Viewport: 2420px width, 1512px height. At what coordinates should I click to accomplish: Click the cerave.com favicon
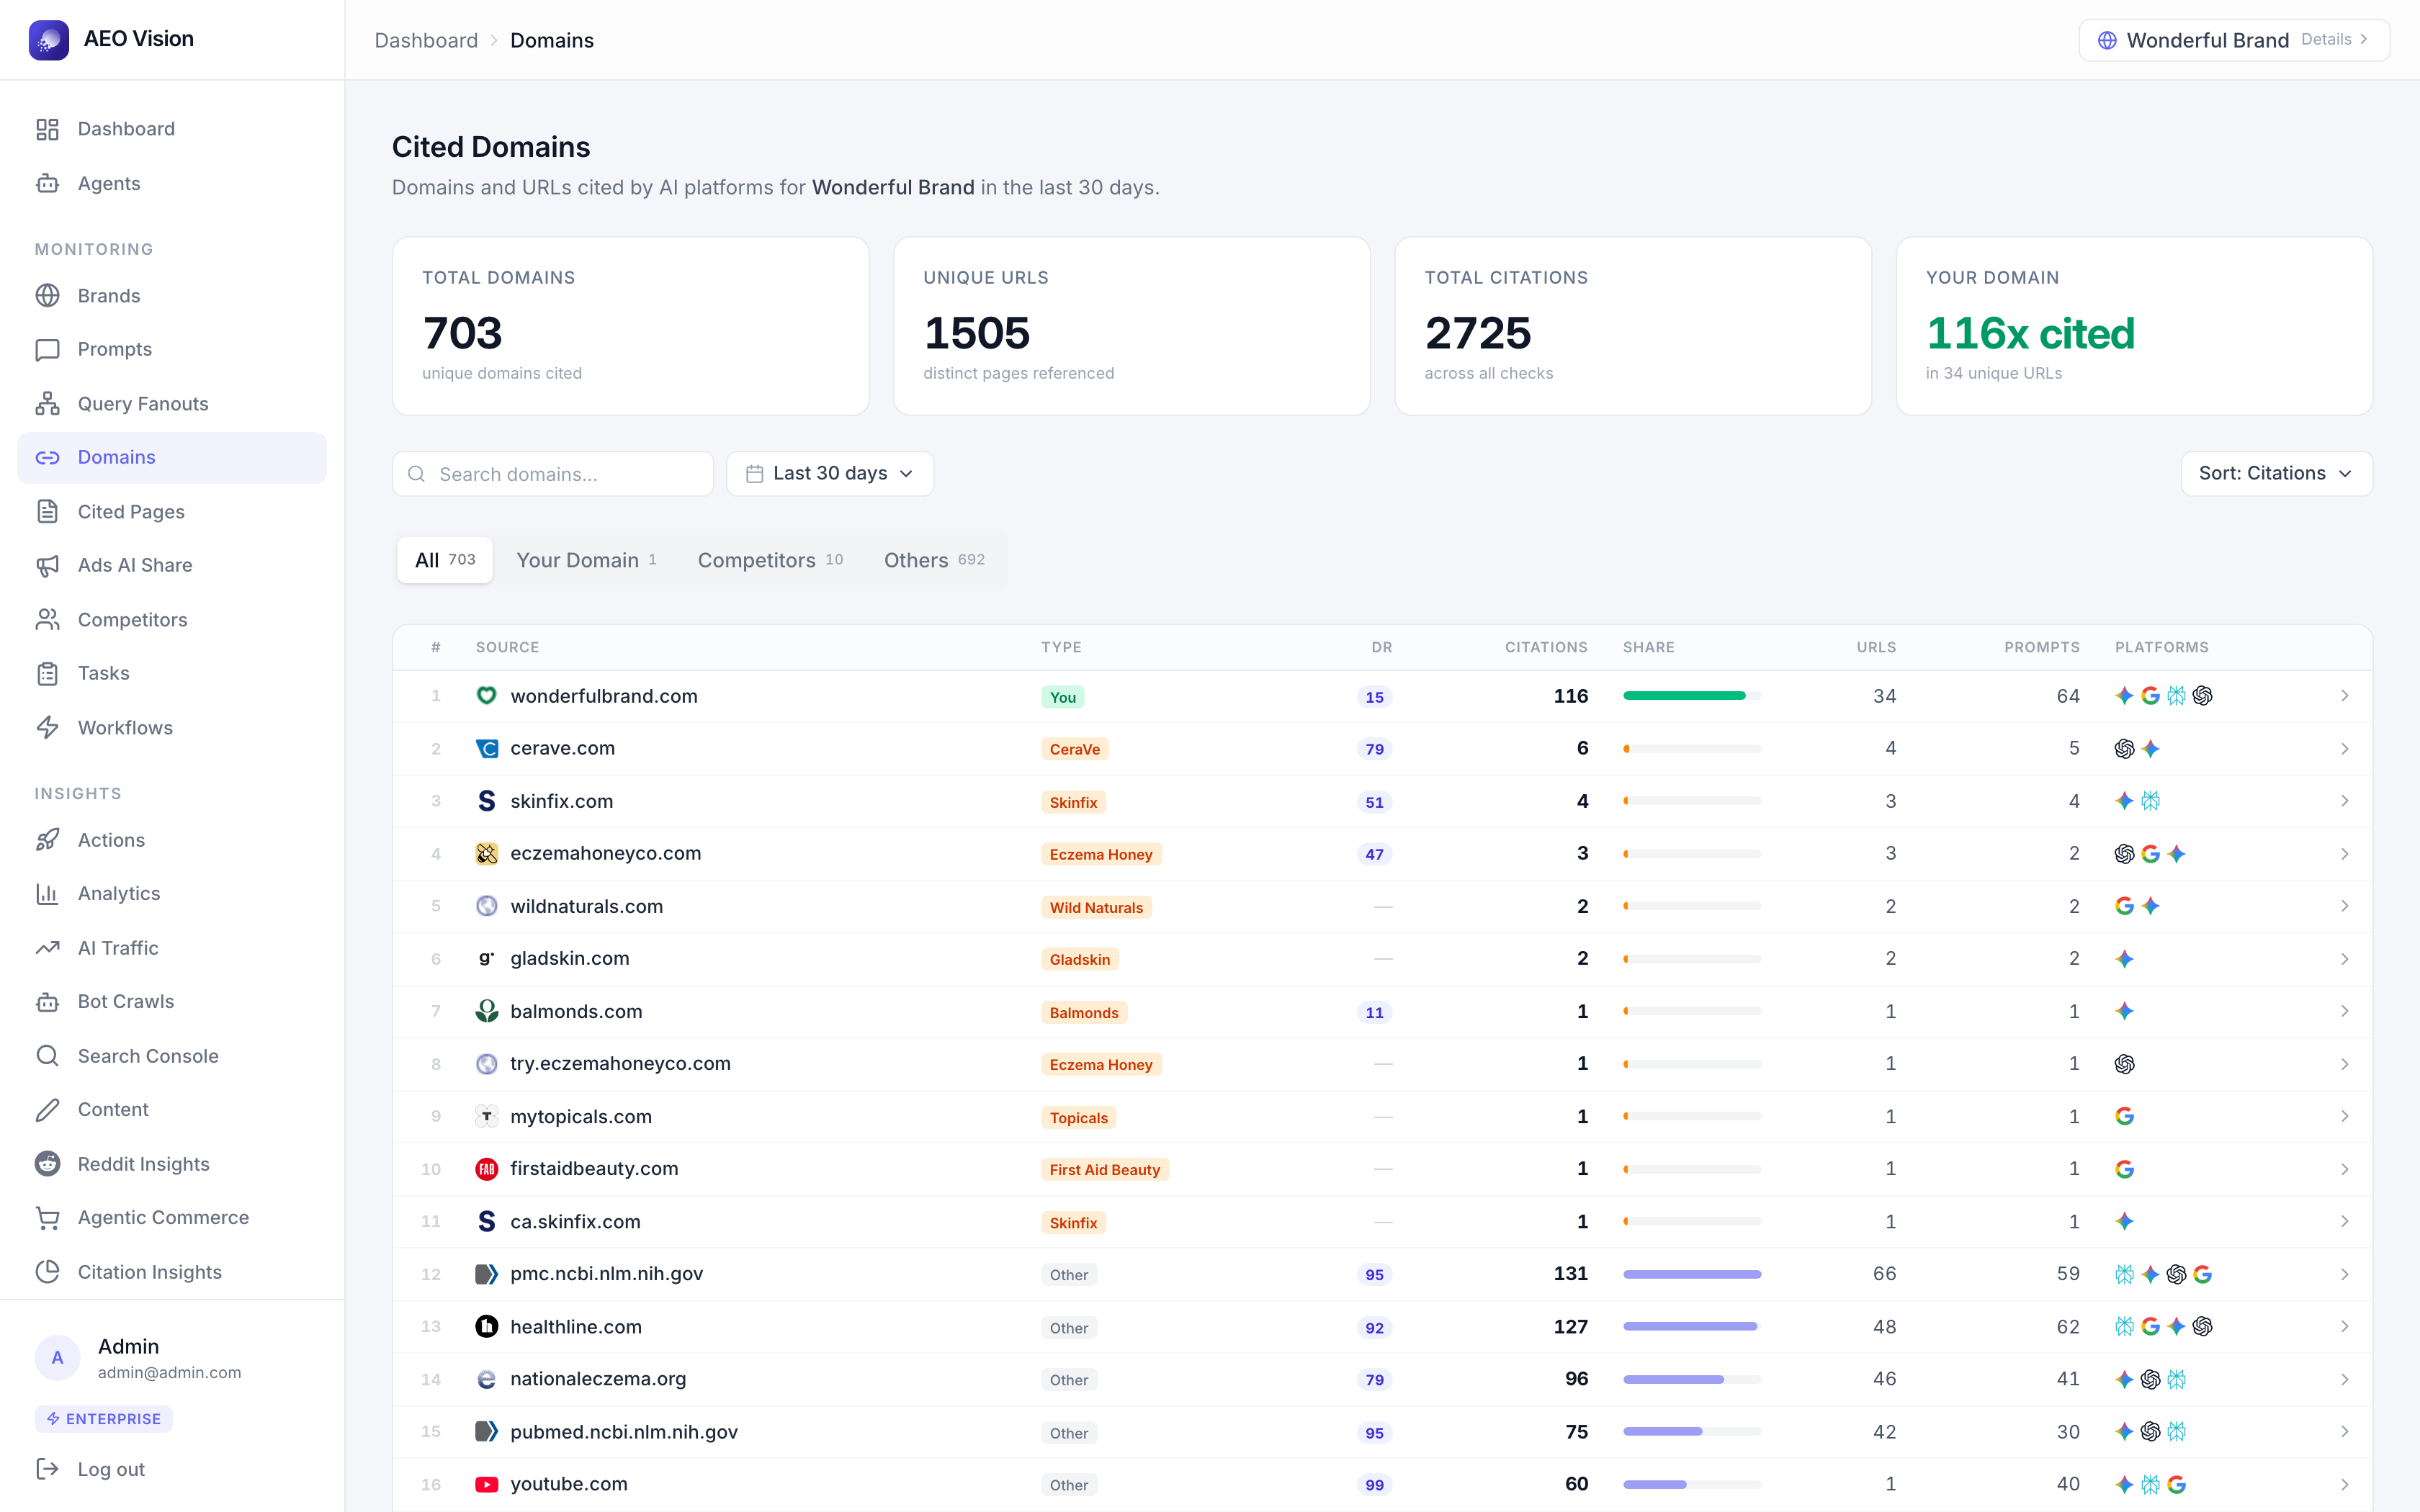[x=487, y=748]
